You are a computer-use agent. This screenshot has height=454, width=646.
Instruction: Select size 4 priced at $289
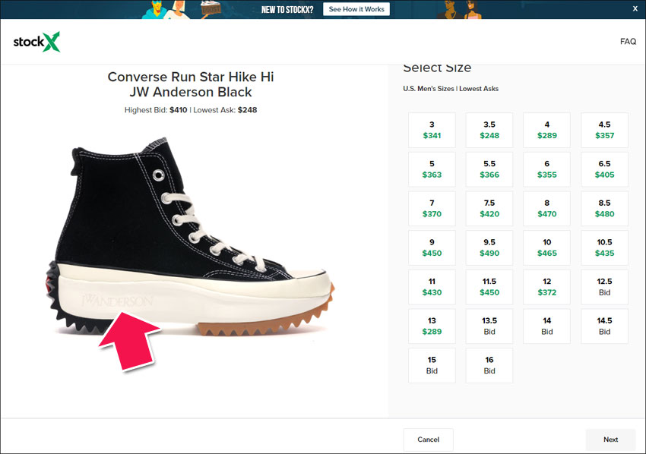click(x=546, y=130)
